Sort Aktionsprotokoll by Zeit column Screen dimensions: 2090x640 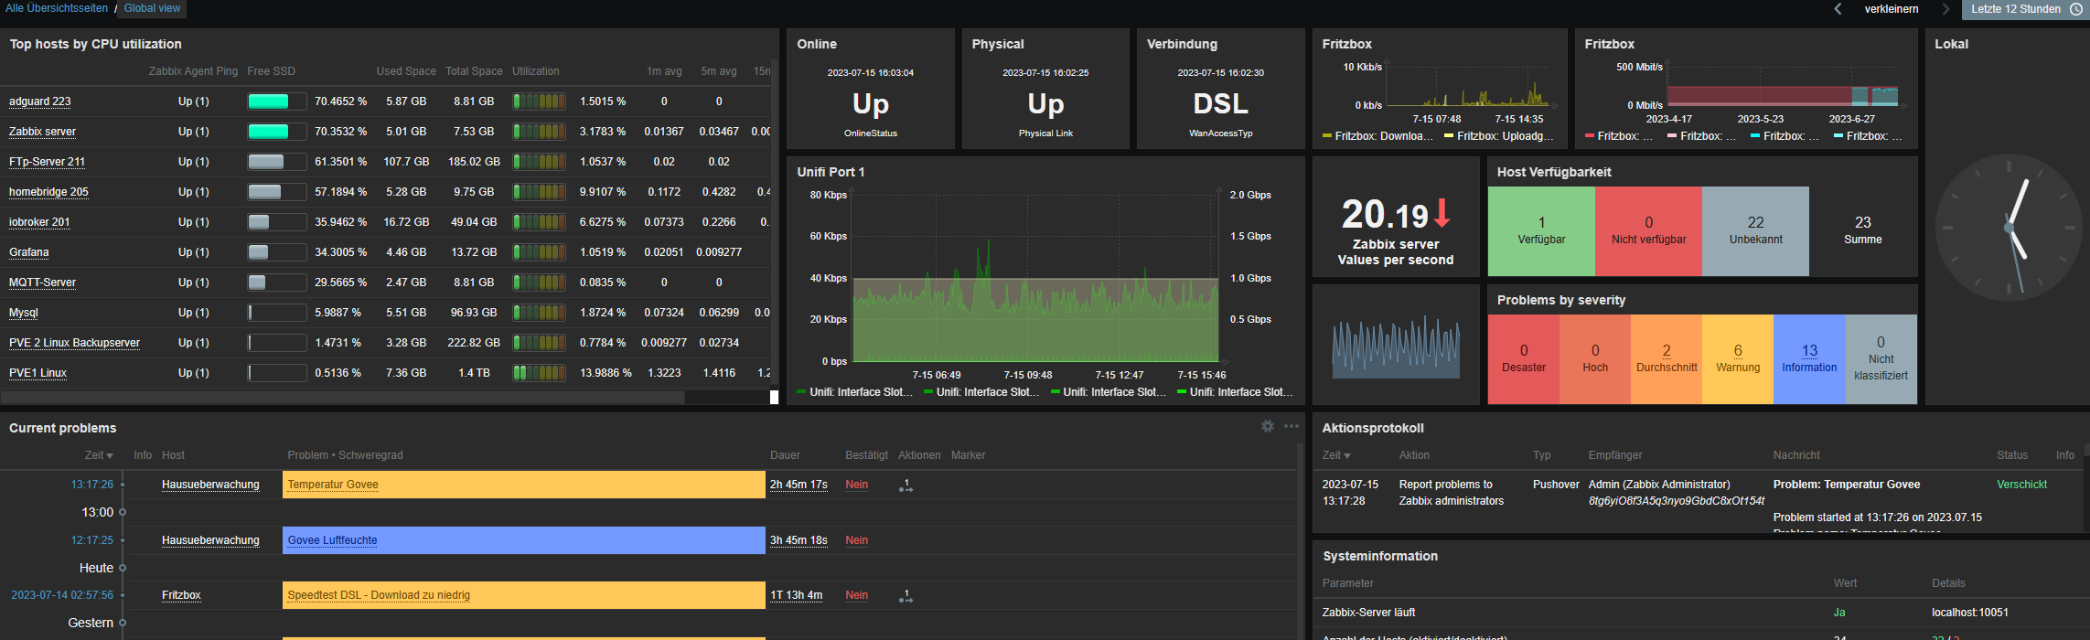click(1335, 455)
